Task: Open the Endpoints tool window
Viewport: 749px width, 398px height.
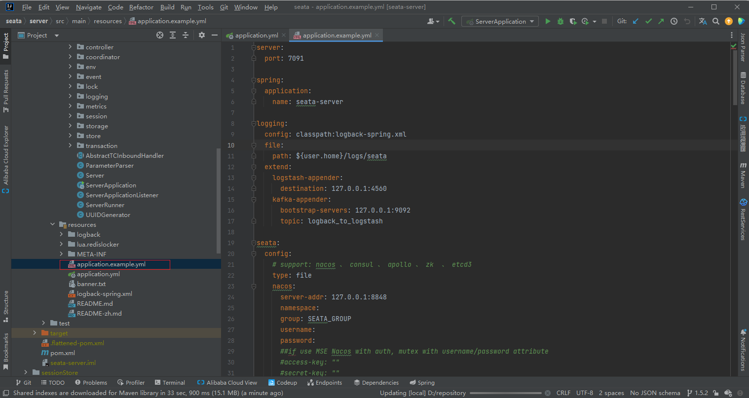Action: point(324,382)
